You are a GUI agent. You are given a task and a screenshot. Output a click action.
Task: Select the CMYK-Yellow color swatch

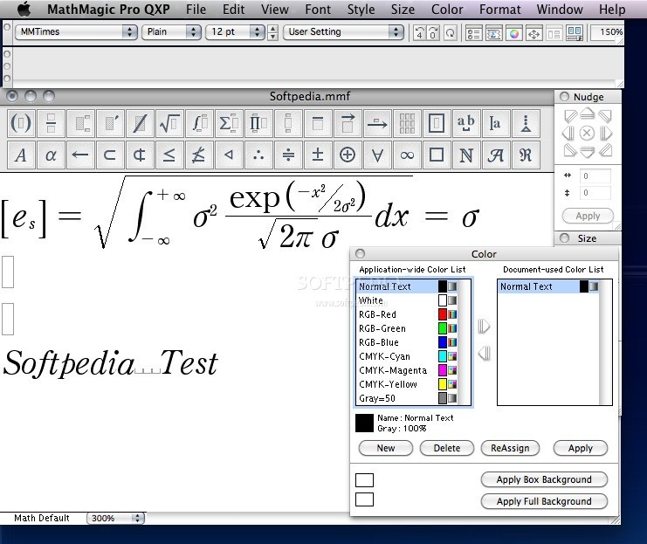point(443,384)
